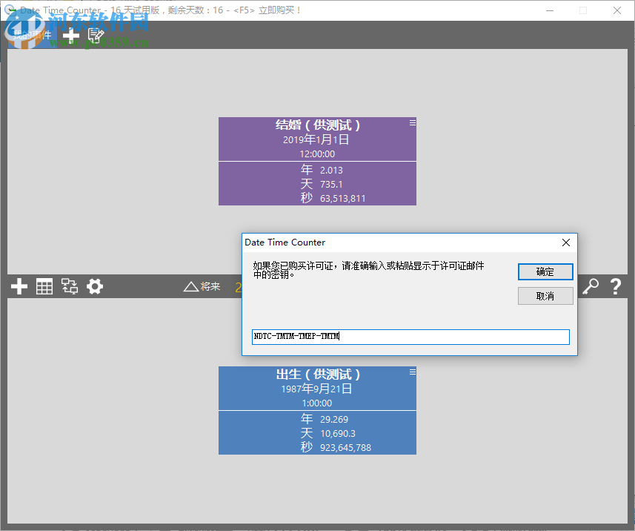Click the 1:00:00 time on 出生 card

(317, 403)
